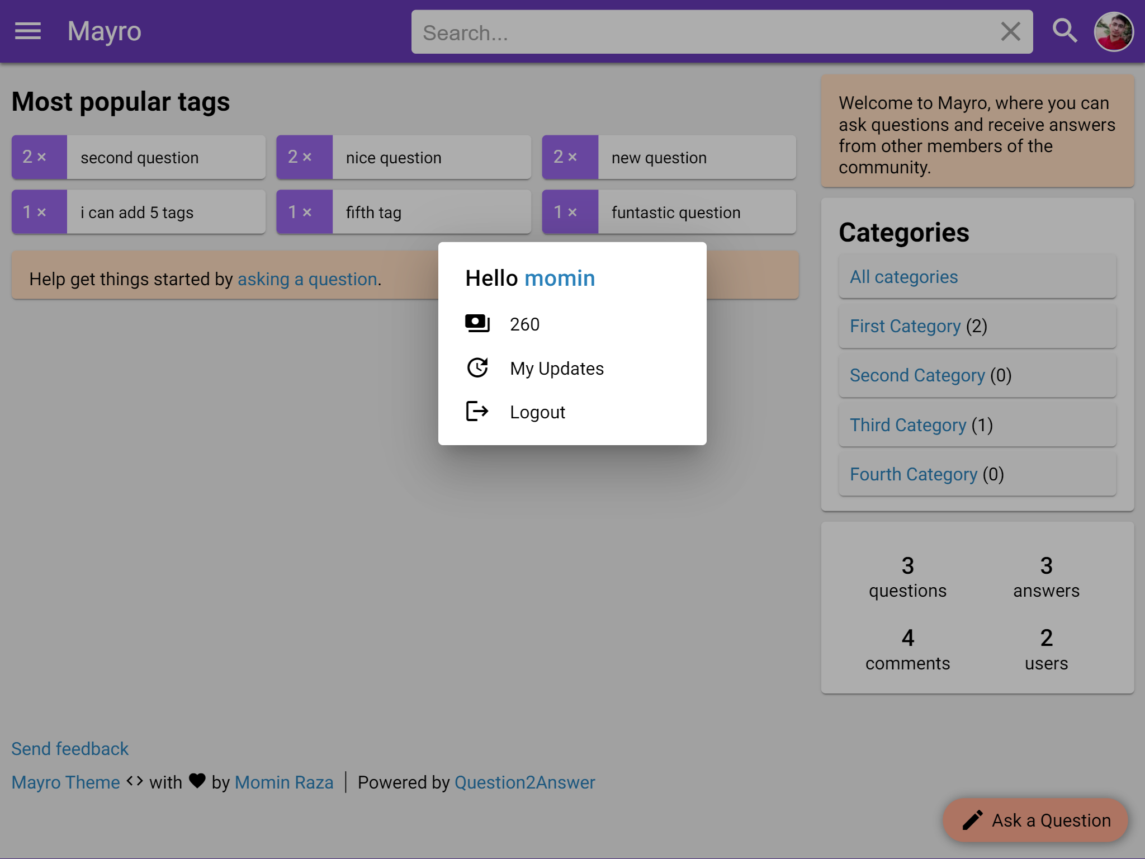Click the logout arrow icon
Screen dimensions: 1145x859
click(x=477, y=412)
